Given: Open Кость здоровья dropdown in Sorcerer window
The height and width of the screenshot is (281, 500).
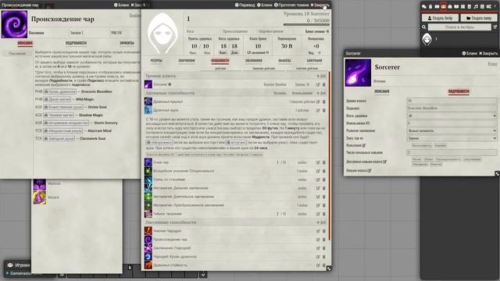Looking at the screenshot, I should 452,116.
